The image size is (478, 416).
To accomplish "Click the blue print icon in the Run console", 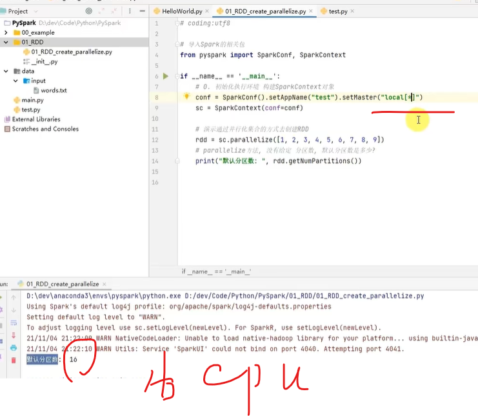I will [x=14, y=348].
